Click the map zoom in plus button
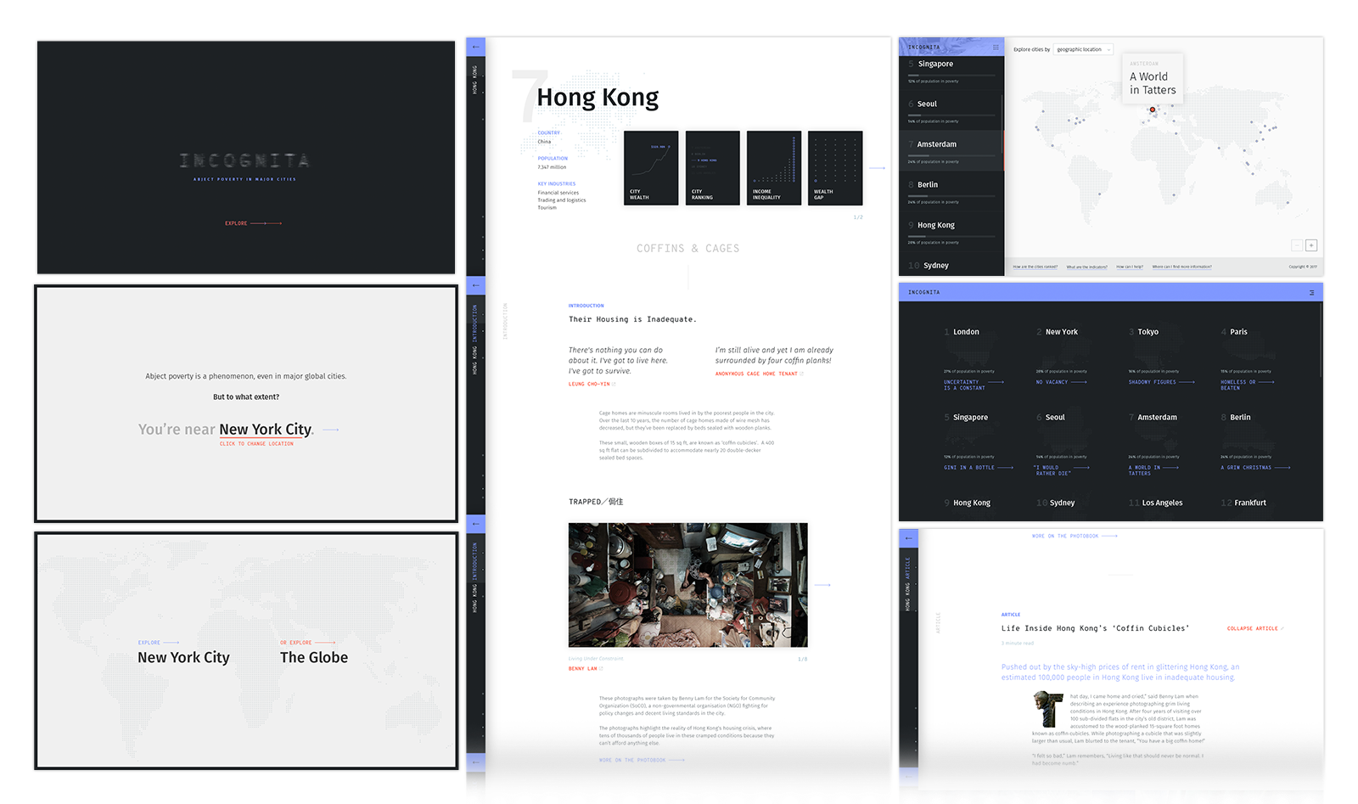 (x=1311, y=245)
